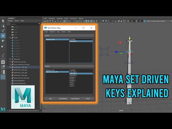This screenshot has height=129, width=172.
Task: Switch to four-view pane layout
Action: (3, 67)
